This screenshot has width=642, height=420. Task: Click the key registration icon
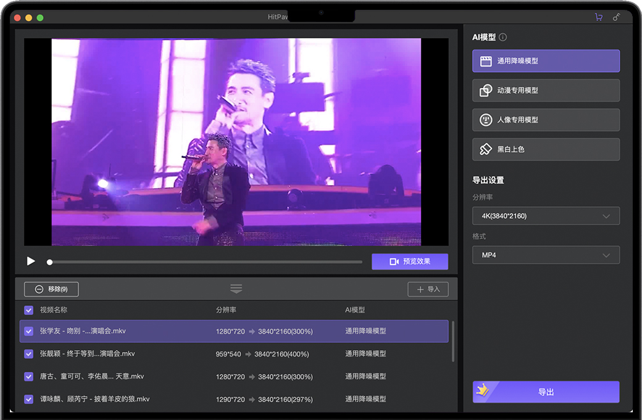pos(616,17)
